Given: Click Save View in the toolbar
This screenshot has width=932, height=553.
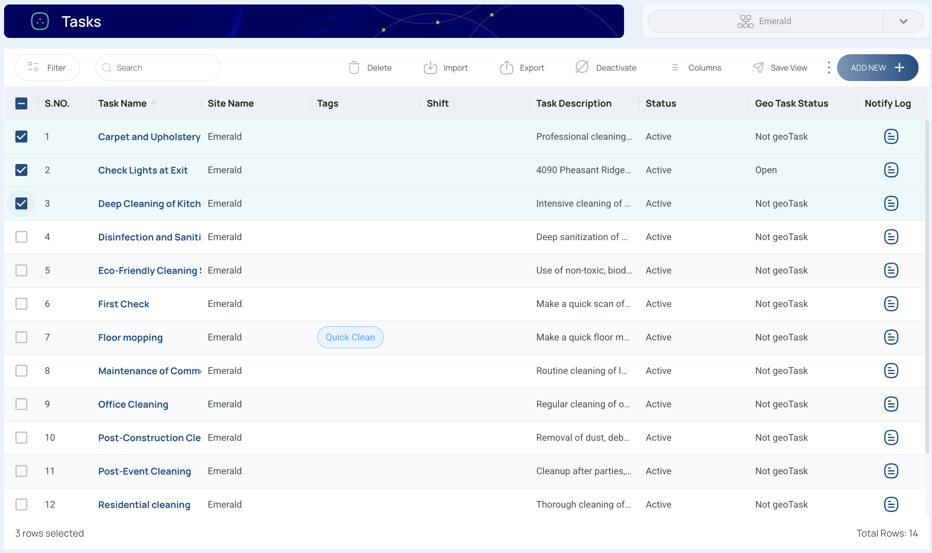Looking at the screenshot, I should point(780,67).
